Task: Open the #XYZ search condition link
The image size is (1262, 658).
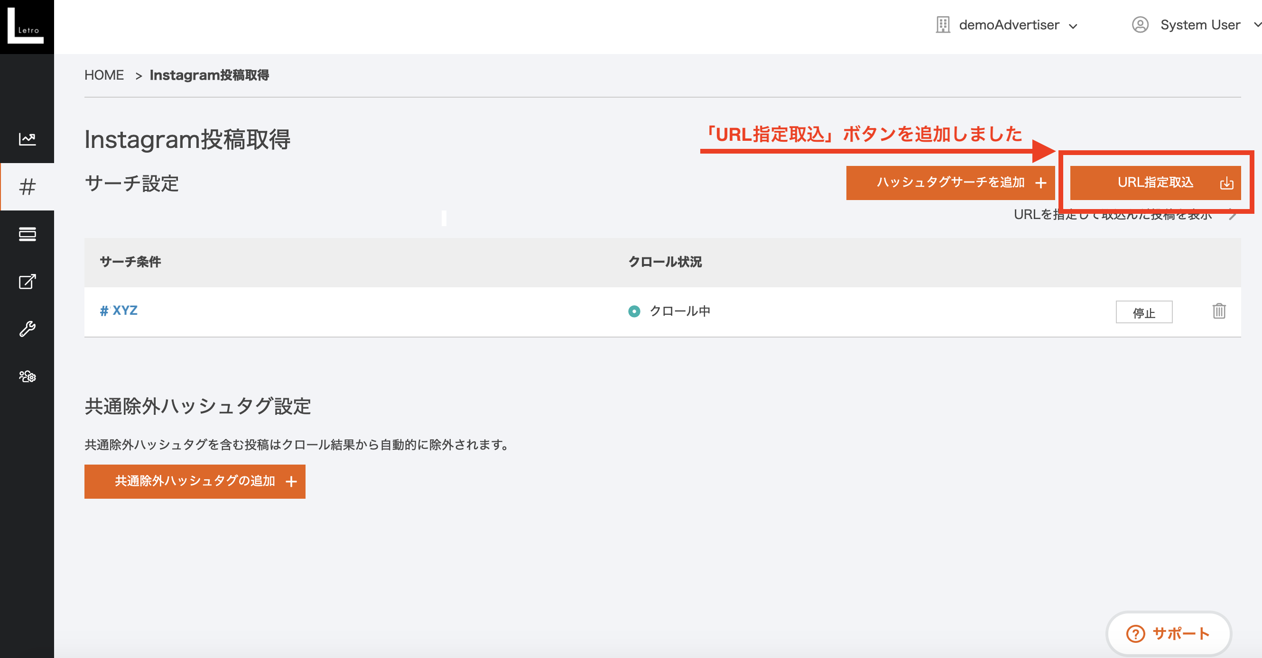Action: (x=119, y=311)
